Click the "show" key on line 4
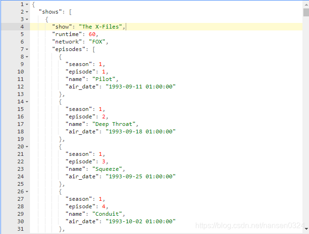The width and height of the screenshot is (309, 234). tap(62, 27)
